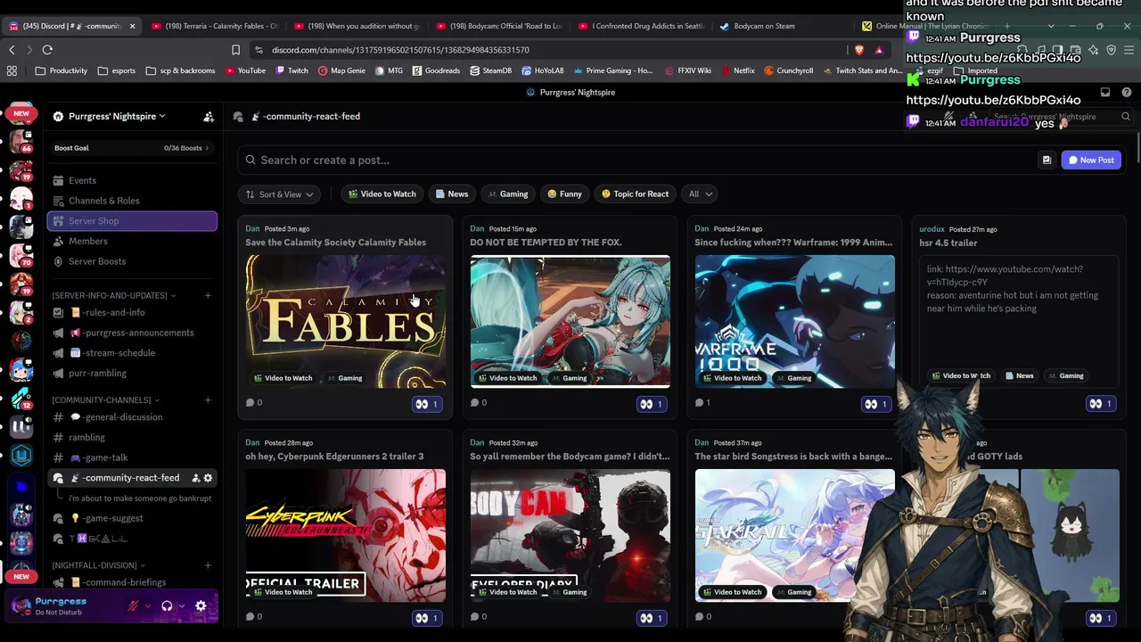Open the productivity bookmarks folder
Screen dimensions: 1141x642
(62, 70)
